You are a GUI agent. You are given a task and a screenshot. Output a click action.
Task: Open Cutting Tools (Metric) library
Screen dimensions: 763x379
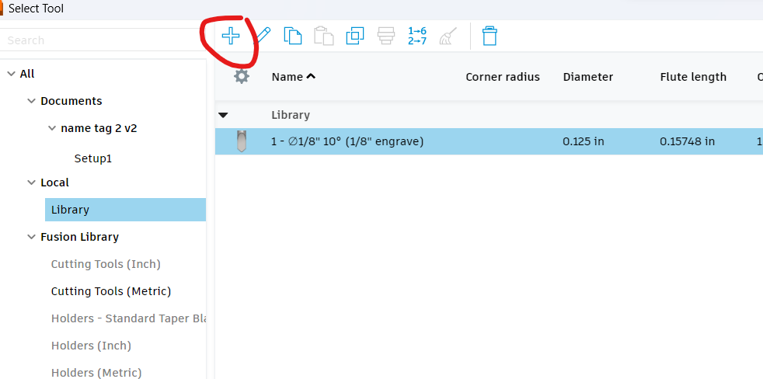pos(111,291)
